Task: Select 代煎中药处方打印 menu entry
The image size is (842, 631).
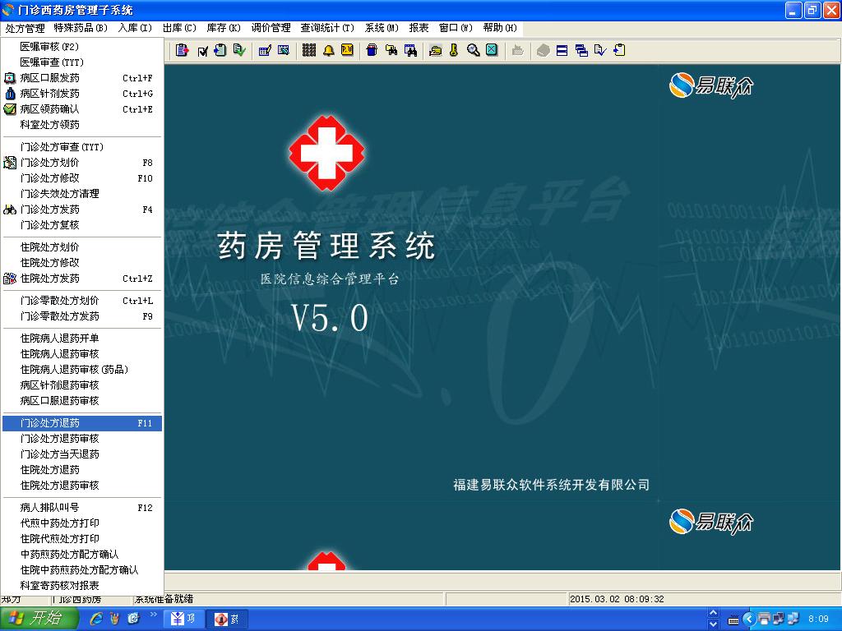Action: [82, 523]
